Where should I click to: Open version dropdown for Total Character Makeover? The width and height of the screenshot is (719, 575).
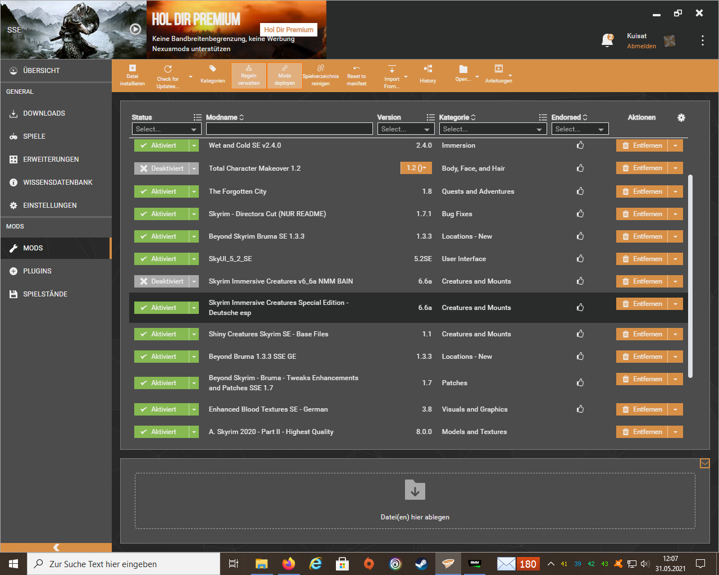416,168
